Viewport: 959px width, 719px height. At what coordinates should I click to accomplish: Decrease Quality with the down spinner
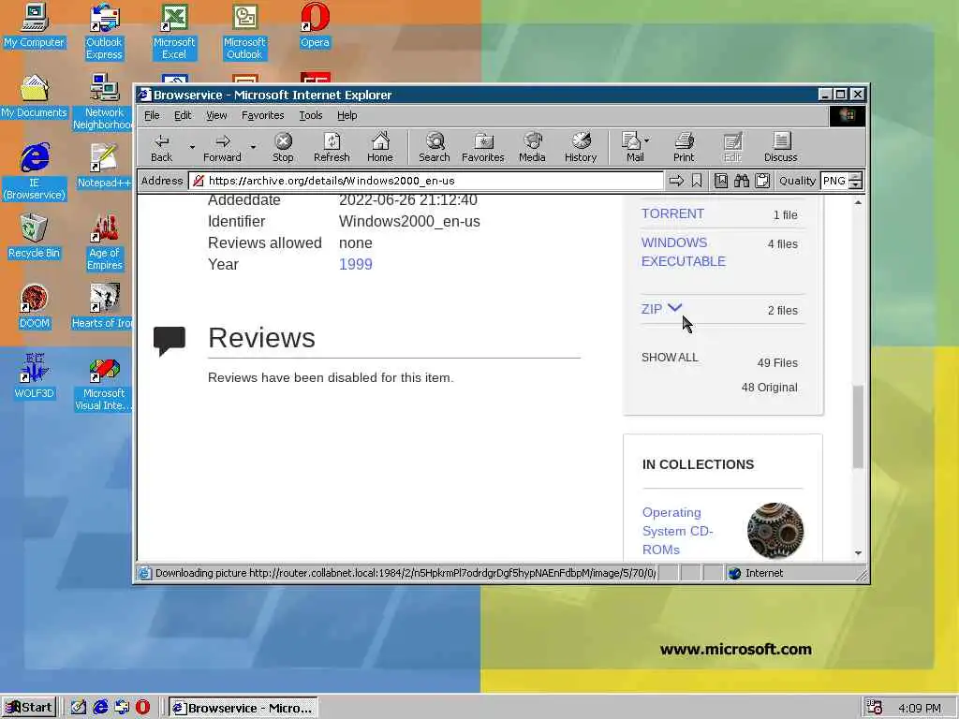pyautogui.click(x=856, y=185)
